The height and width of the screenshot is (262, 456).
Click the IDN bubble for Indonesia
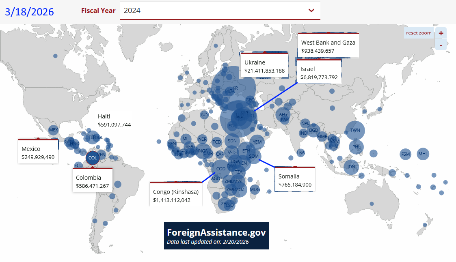pos(351,167)
